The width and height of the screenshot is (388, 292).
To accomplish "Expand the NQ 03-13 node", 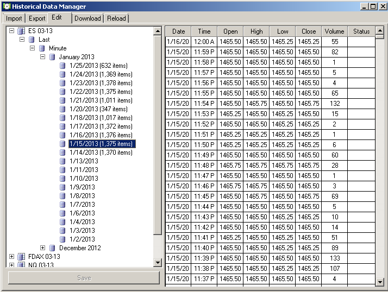I will pos(11,265).
